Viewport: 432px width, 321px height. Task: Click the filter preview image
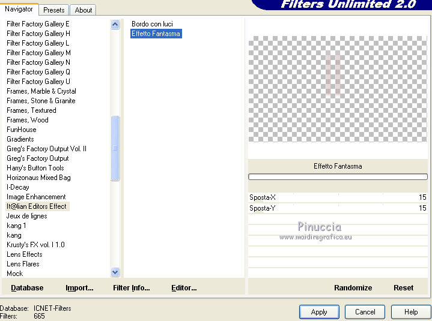[338, 89]
